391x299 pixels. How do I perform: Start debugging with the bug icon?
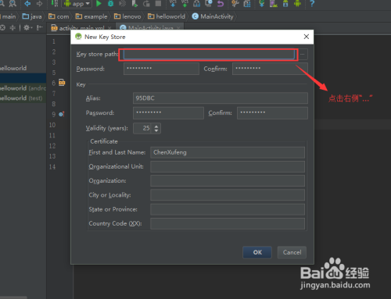110,3
